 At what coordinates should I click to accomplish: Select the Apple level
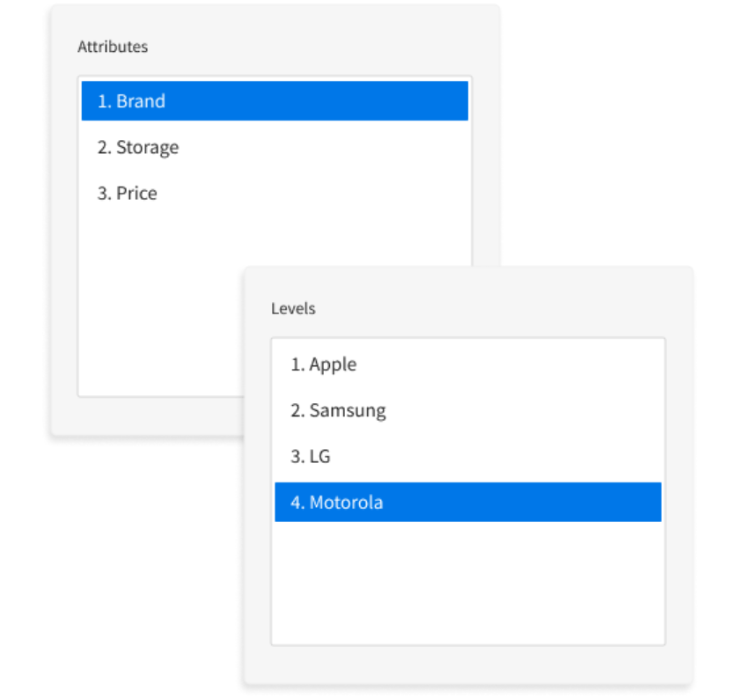(333, 364)
